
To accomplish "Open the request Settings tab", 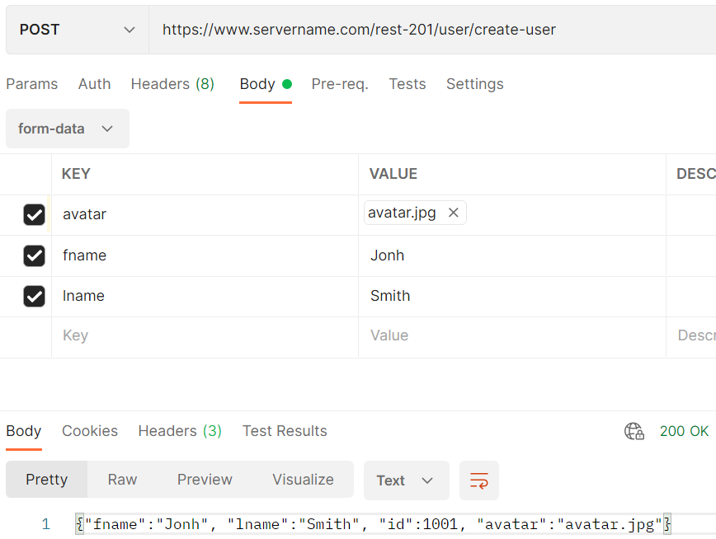I will 475,84.
